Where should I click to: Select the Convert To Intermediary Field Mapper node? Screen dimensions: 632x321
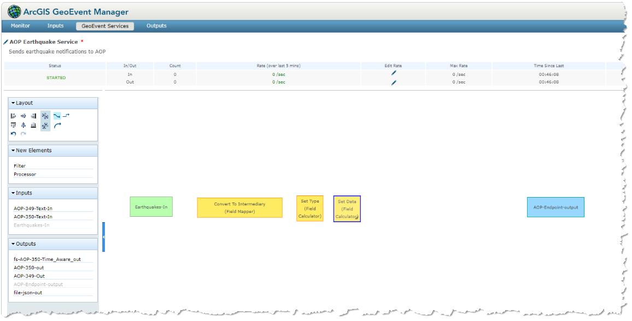240,207
